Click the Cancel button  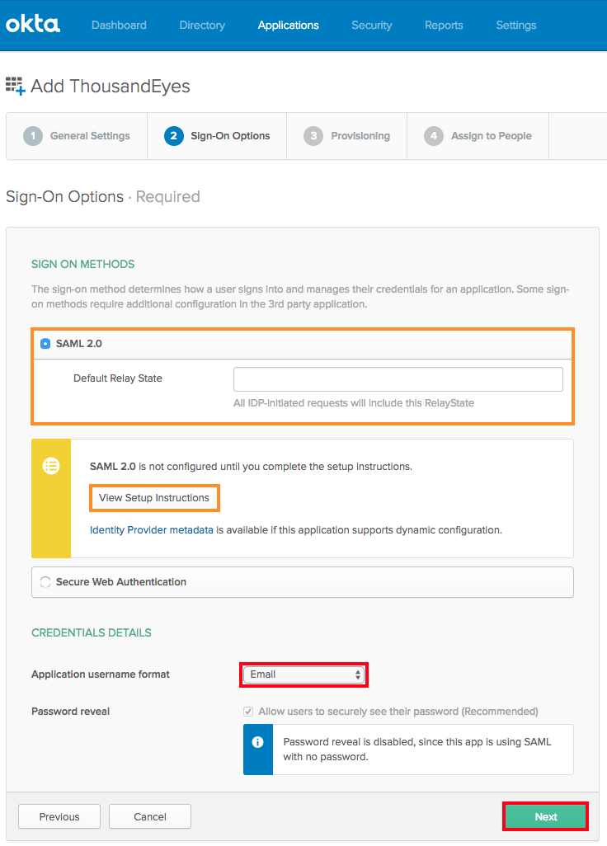pos(150,817)
